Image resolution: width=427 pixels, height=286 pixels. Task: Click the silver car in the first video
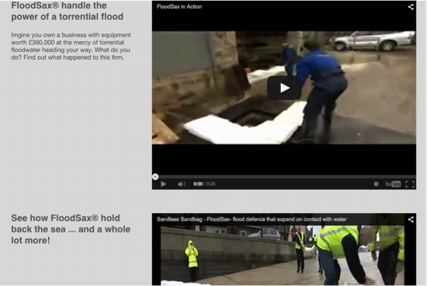[x=372, y=40]
